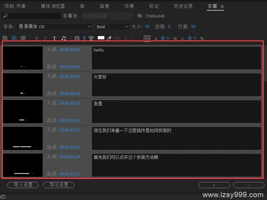Screen dimensions: 267x200
Task: Click the hello caption text field
Action: [x=176, y=57]
